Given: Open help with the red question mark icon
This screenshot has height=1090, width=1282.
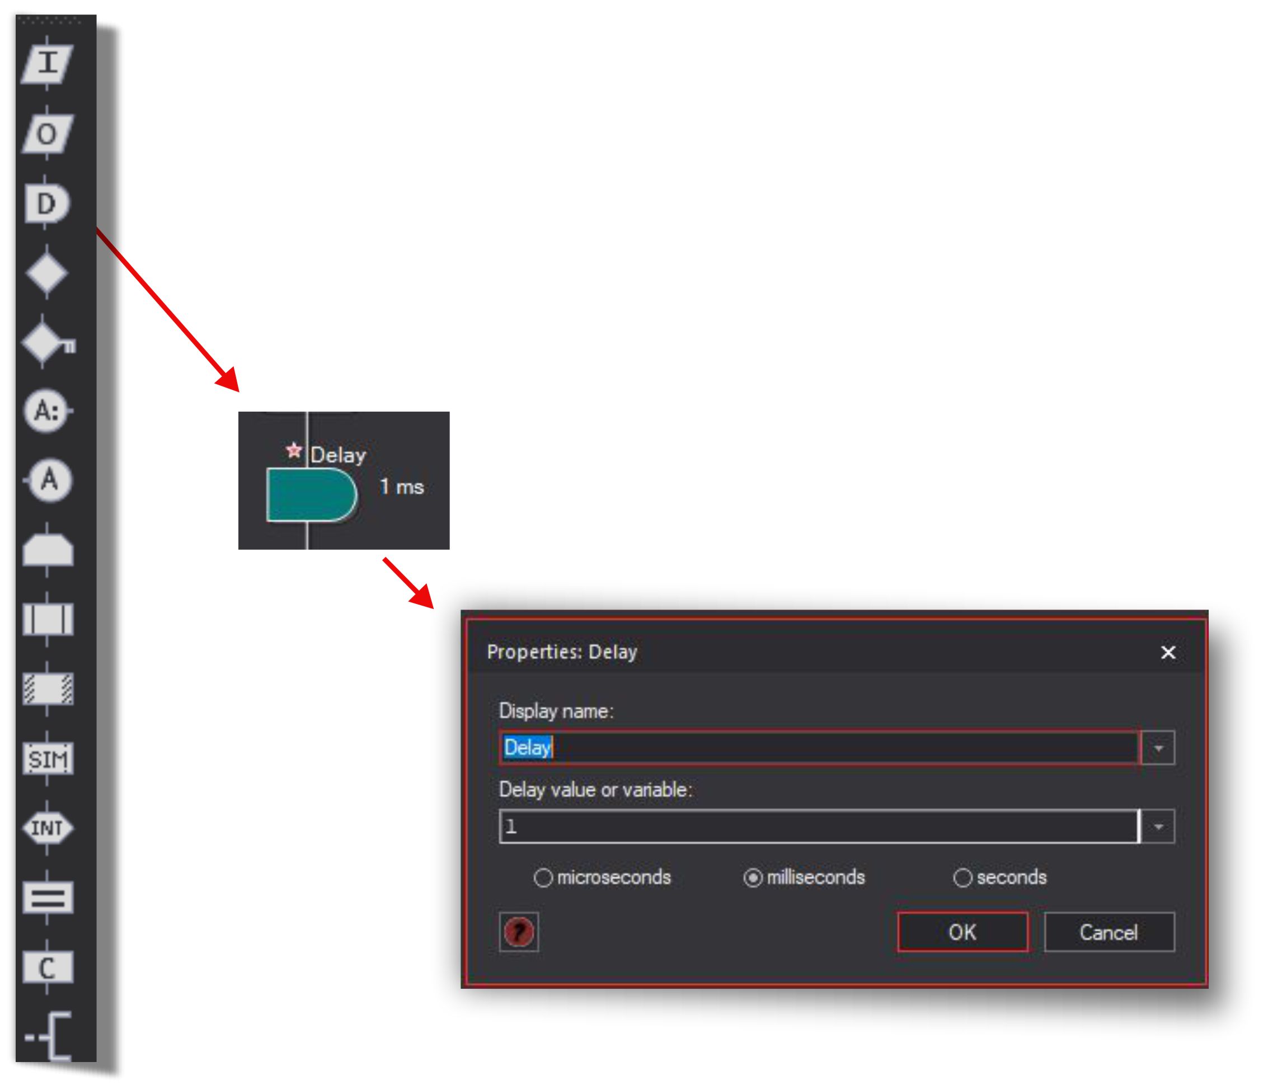Looking at the screenshot, I should (x=519, y=931).
